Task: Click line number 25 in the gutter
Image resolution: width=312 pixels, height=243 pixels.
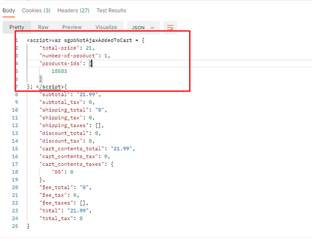Action: point(15,226)
